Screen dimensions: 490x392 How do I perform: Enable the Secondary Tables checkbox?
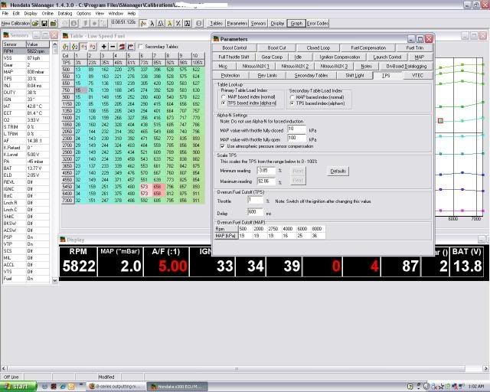142,47
